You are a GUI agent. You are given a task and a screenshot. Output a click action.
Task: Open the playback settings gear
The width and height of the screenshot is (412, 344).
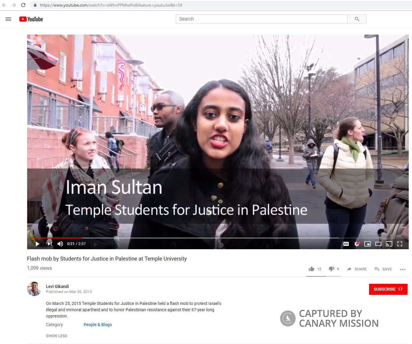click(357, 244)
